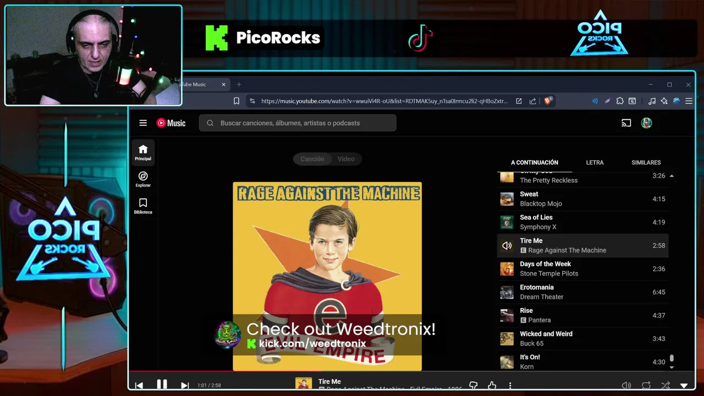Click the purple feather extension icon

(x=607, y=101)
